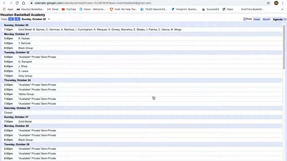Viewport: 287px width, 161px height.
Task: Click the Monday, October 21 date header
Action: 16,34
